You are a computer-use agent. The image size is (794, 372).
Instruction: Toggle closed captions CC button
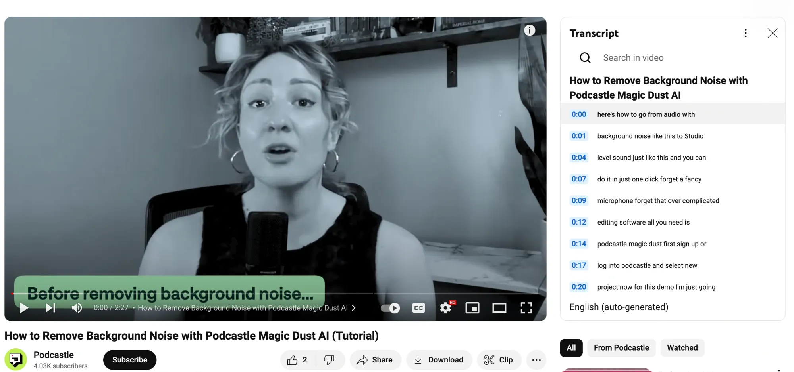418,308
